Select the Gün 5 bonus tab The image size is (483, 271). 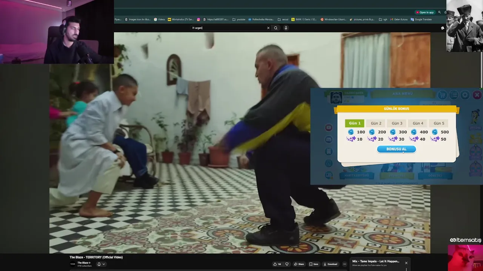click(x=439, y=123)
